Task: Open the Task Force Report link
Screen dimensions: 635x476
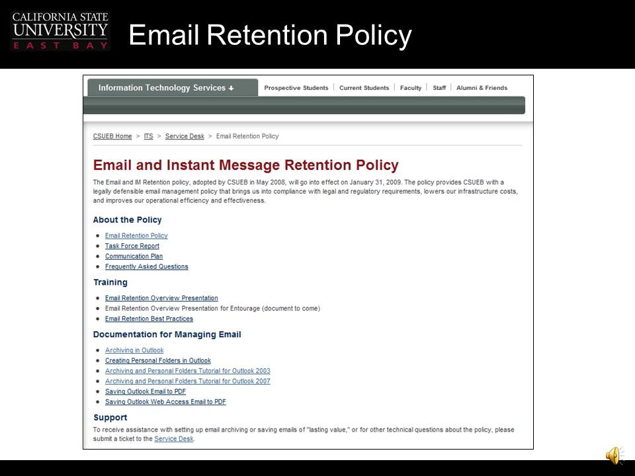Action: pyautogui.click(x=132, y=246)
